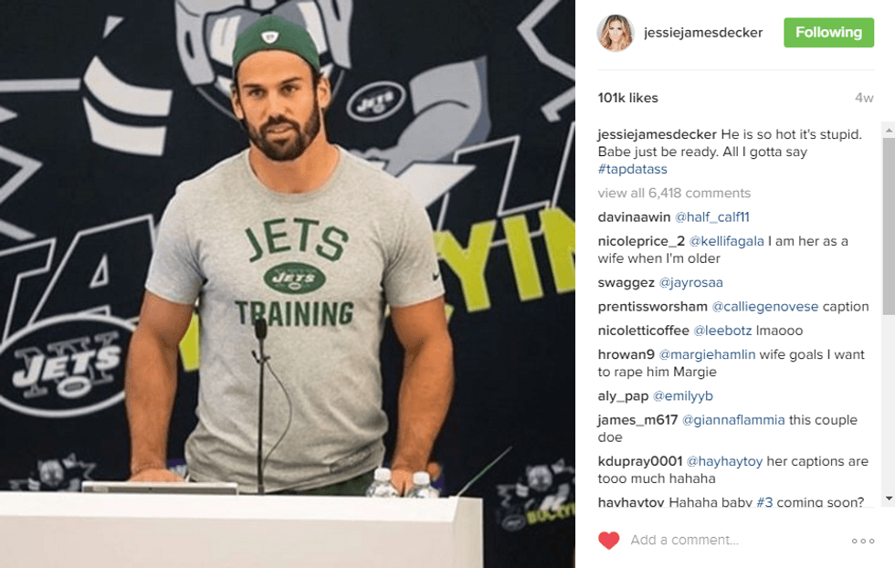895x568 pixels.
Task: Open the three-dot more options menu
Action: coord(862,541)
